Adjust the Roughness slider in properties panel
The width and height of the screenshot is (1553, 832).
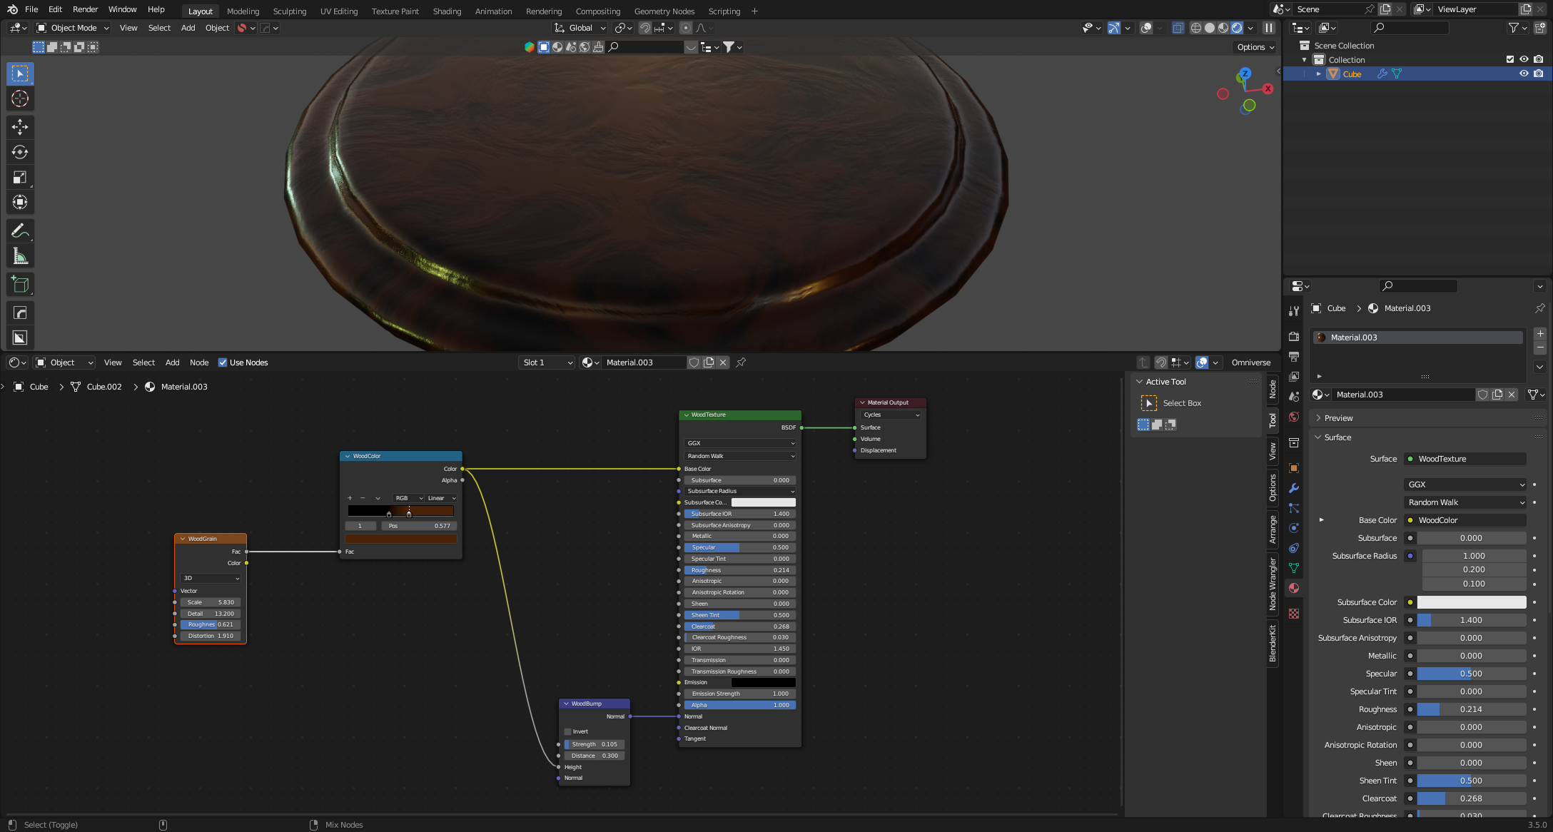1472,709
